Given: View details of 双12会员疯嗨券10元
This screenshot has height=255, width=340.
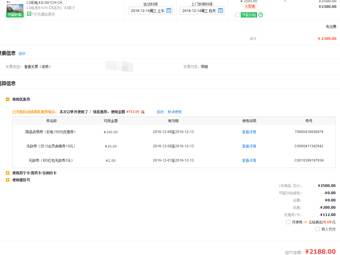Looking at the screenshot, I should 249,146.
